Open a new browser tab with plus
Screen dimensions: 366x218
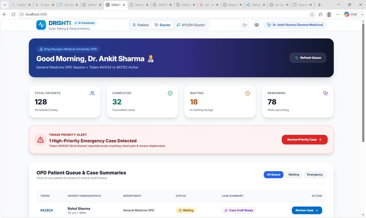tap(319, 5)
